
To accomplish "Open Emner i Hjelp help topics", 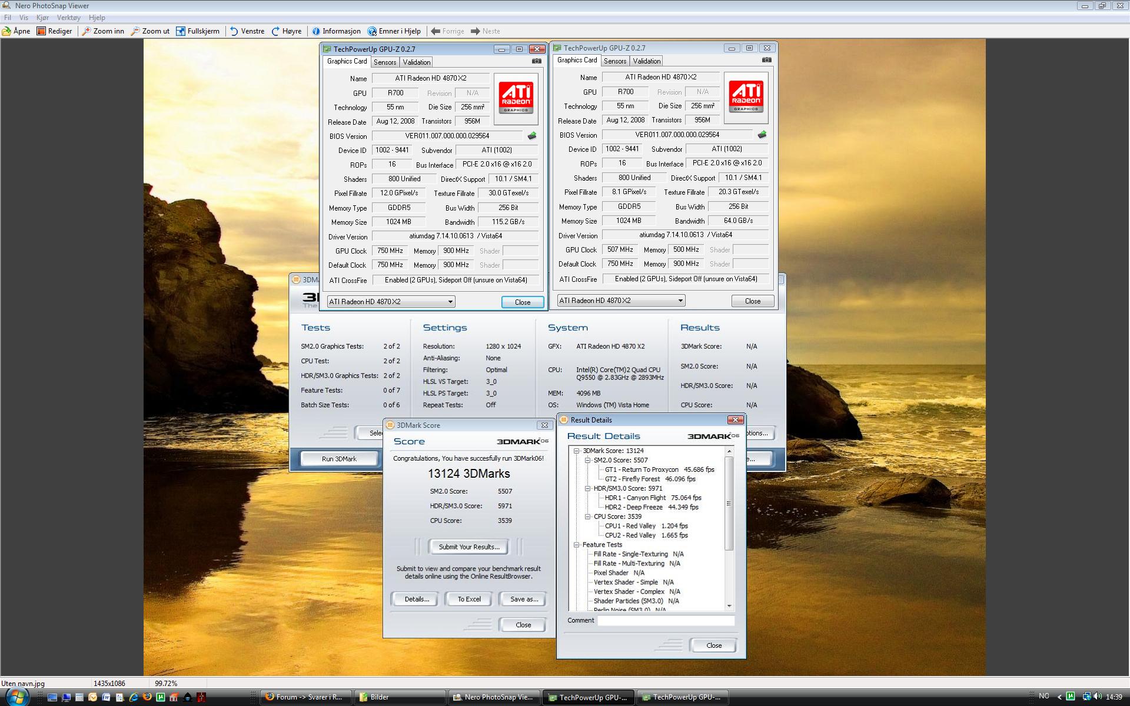I will point(394,31).
